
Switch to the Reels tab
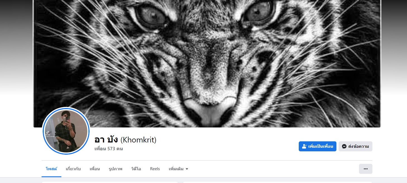tap(155, 169)
